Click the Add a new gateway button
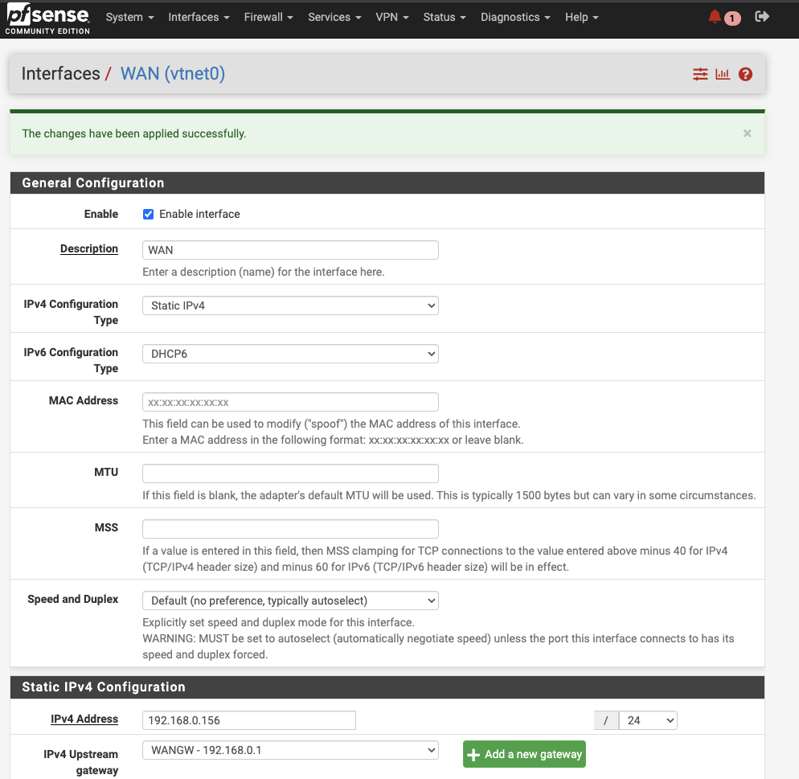Image resolution: width=799 pixels, height=779 pixels. point(524,754)
